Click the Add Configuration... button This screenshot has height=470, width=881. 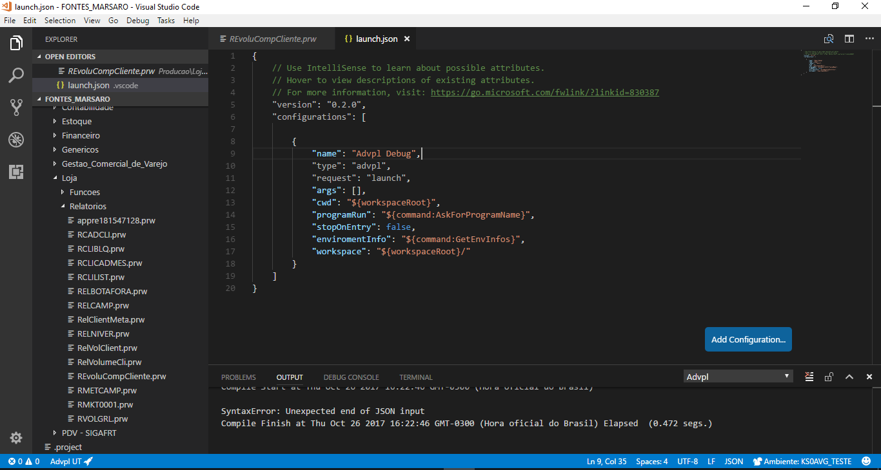(x=748, y=339)
